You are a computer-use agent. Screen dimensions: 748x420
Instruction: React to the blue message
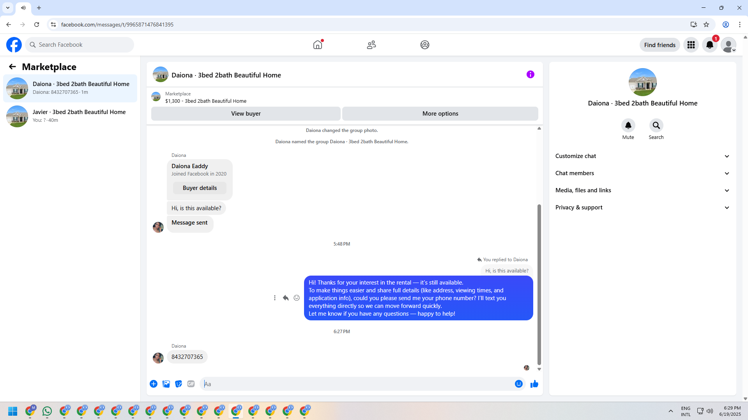click(297, 298)
